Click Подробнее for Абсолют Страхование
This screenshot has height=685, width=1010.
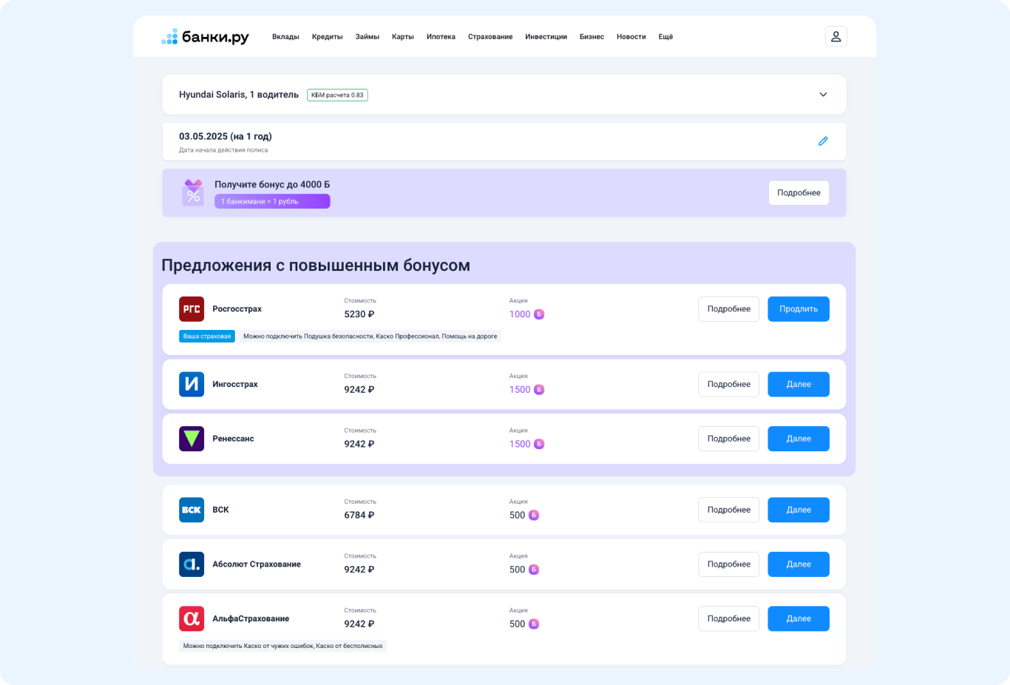728,564
